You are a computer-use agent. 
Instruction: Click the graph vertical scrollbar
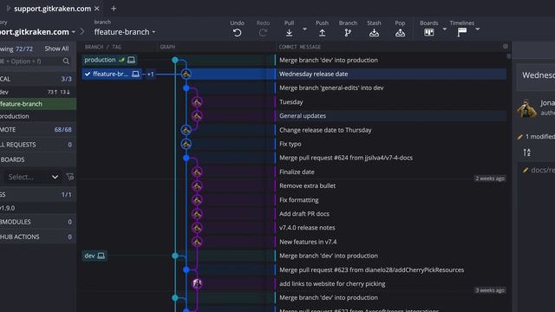tap(509, 56)
